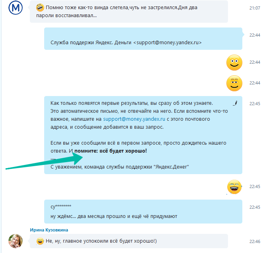Screen dimensions: 265x253
Task: Click the censored су********* text
Action: [x=61, y=207]
